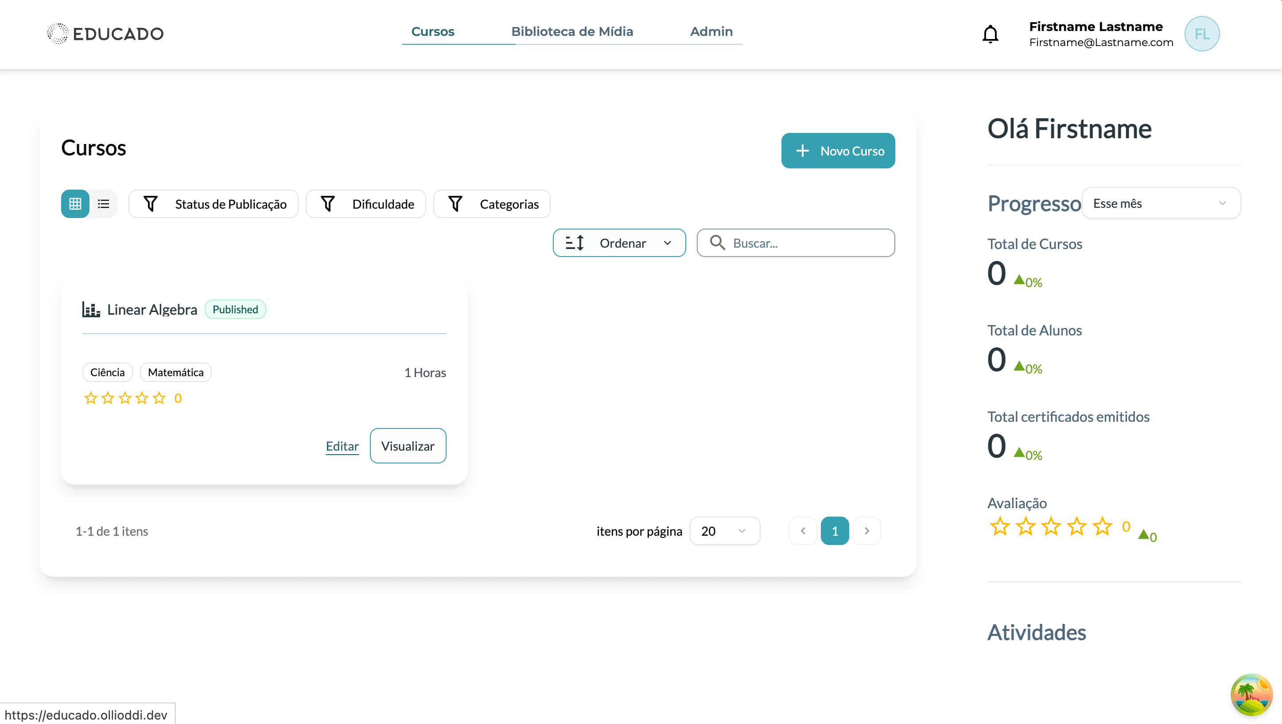Viewport: 1282px width, 724px height.
Task: Open itens por página dropdown
Action: [x=724, y=531]
